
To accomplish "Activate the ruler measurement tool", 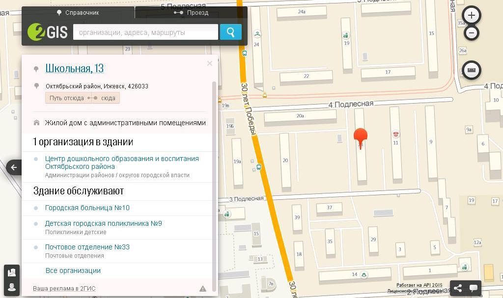I will pyautogui.click(x=471, y=70).
